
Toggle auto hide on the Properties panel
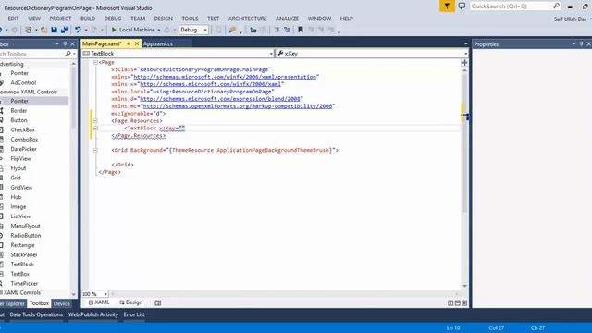(x=582, y=44)
